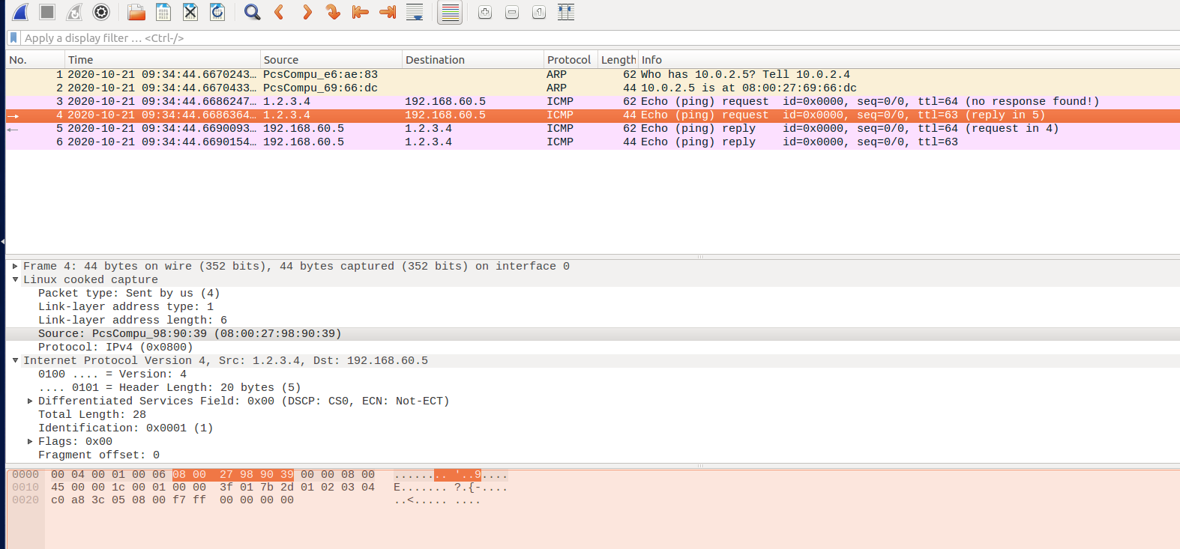Image resolution: width=1180 pixels, height=549 pixels.
Task: Sort by the No. column header
Action: pyautogui.click(x=35, y=60)
